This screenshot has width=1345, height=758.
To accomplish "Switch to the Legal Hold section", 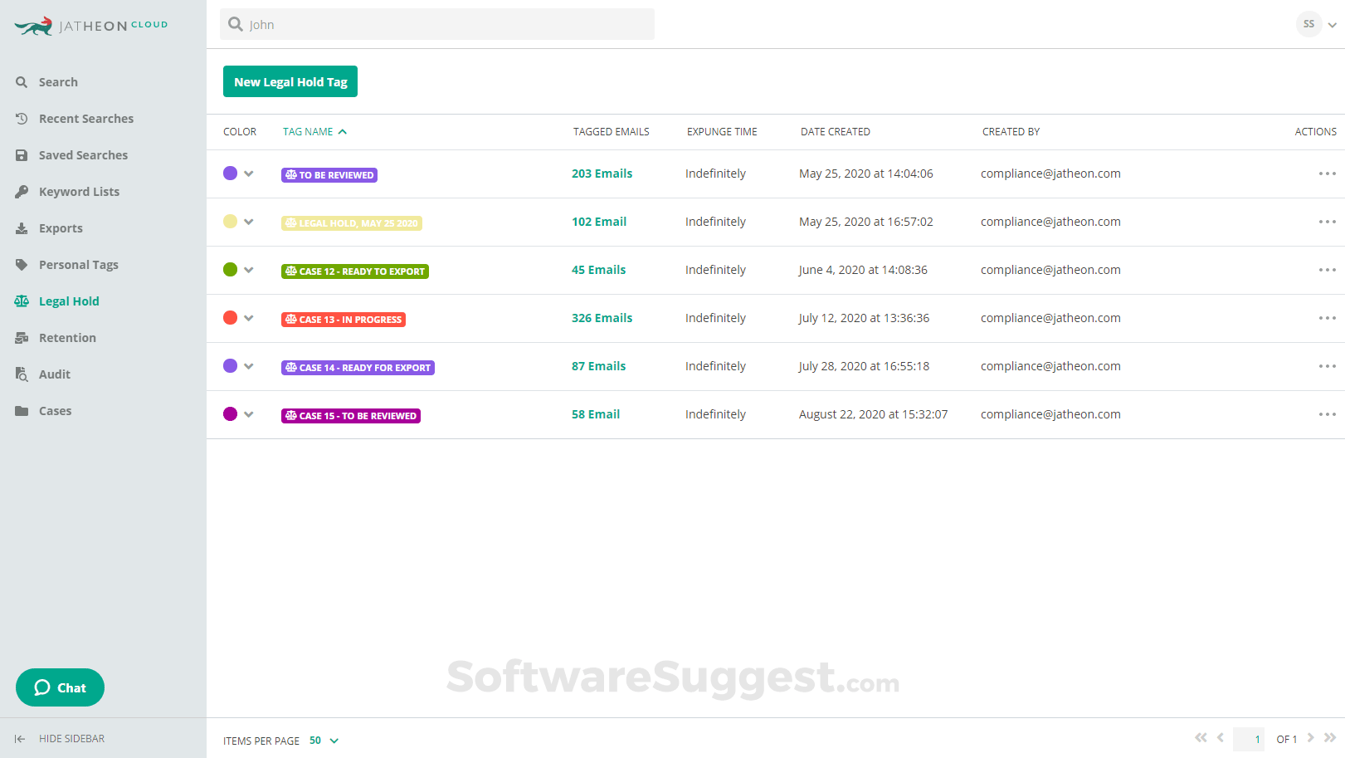I will (x=69, y=301).
